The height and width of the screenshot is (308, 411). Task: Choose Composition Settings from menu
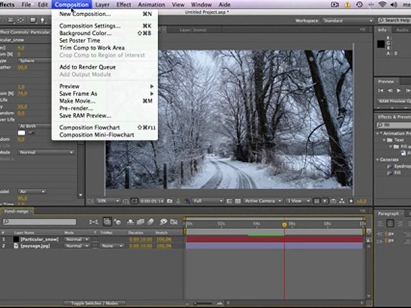[105, 26]
